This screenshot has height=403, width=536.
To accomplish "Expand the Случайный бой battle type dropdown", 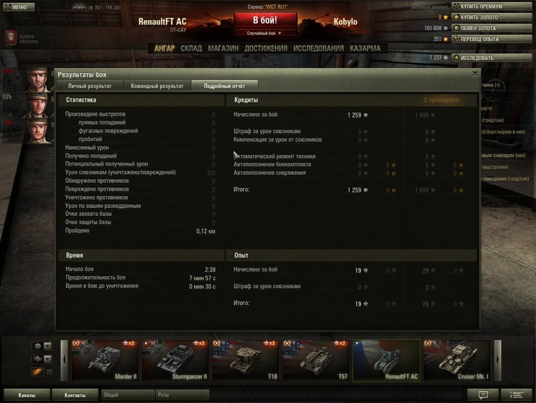I will 265,33.
